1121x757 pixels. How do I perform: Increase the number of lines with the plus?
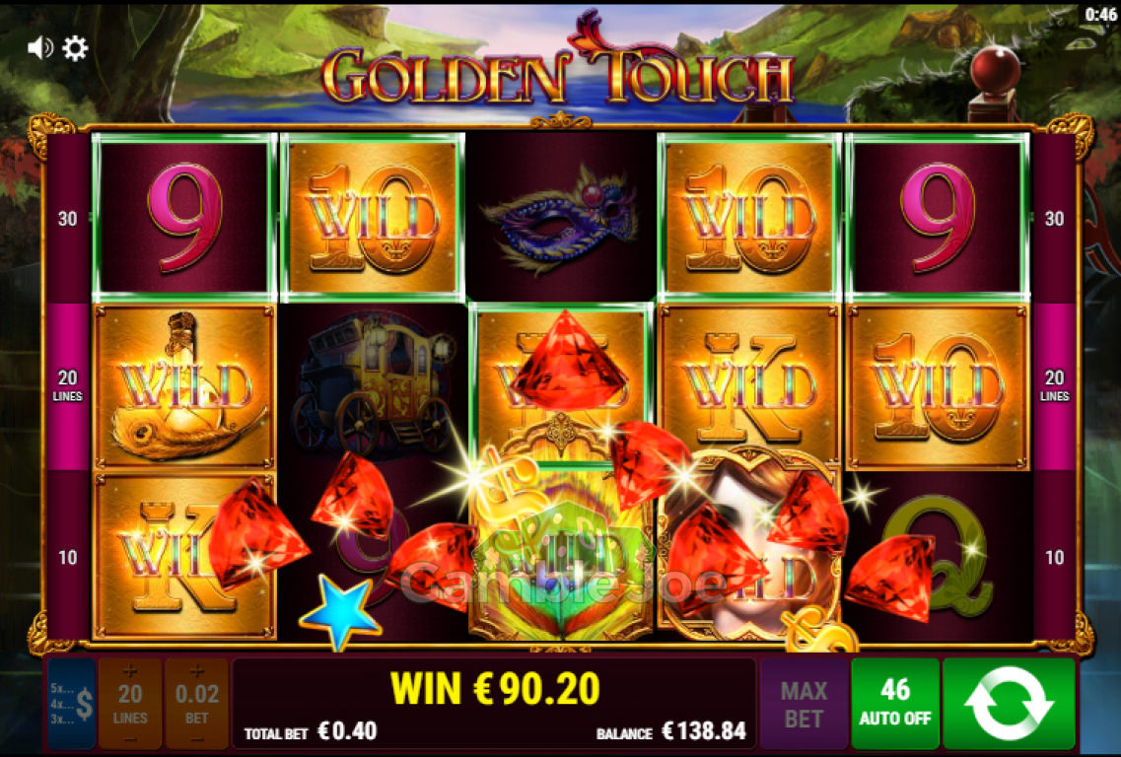point(130,670)
